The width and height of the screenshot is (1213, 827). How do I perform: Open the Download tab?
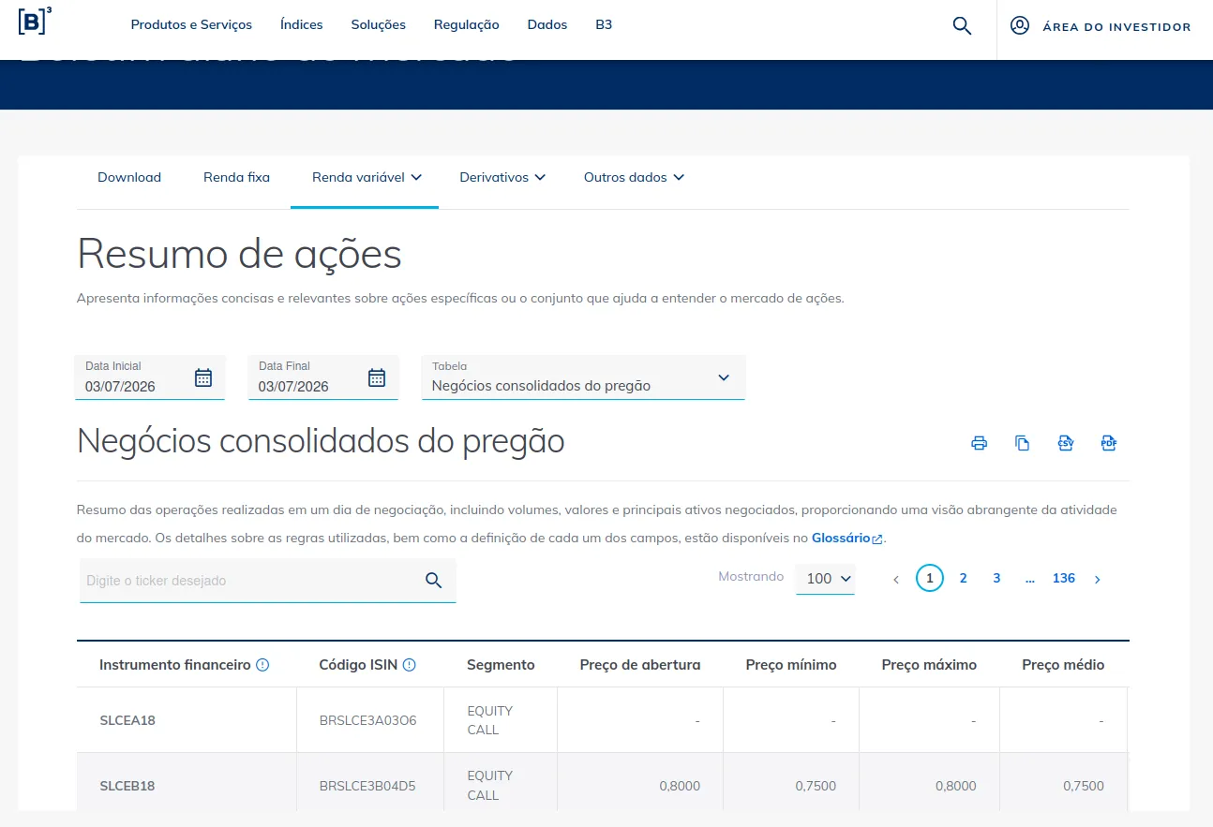tap(129, 177)
